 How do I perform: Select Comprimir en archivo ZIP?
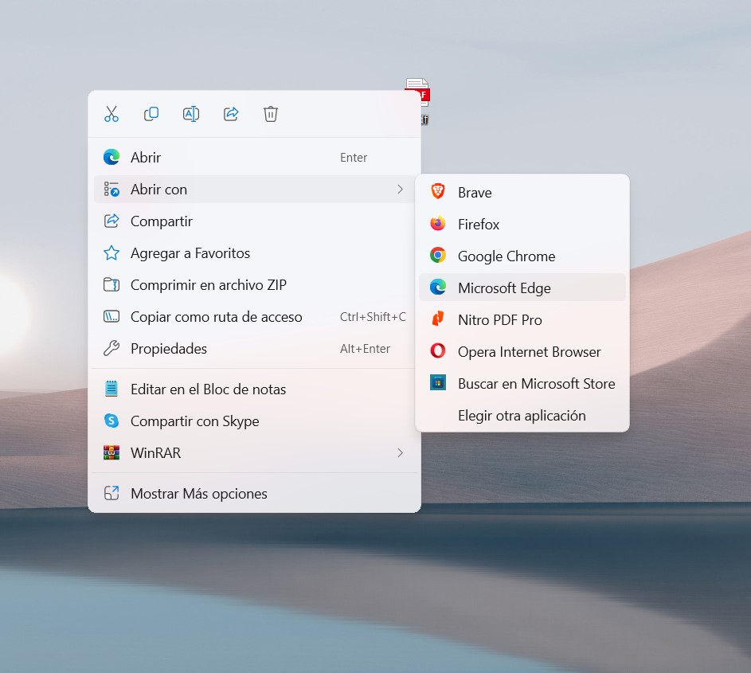(254, 284)
